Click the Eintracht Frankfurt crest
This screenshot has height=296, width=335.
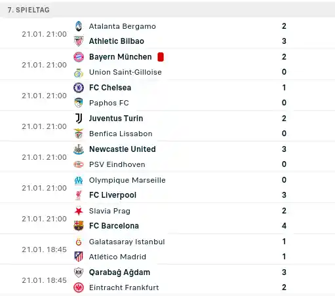(x=79, y=287)
